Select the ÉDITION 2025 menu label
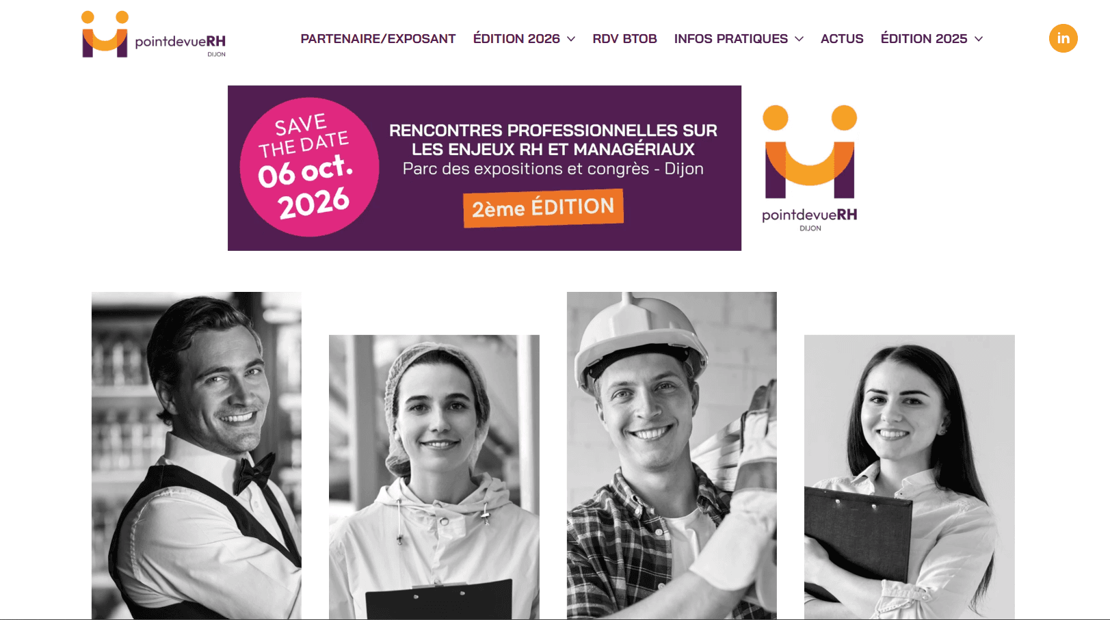The height and width of the screenshot is (620, 1110). pyautogui.click(x=924, y=39)
